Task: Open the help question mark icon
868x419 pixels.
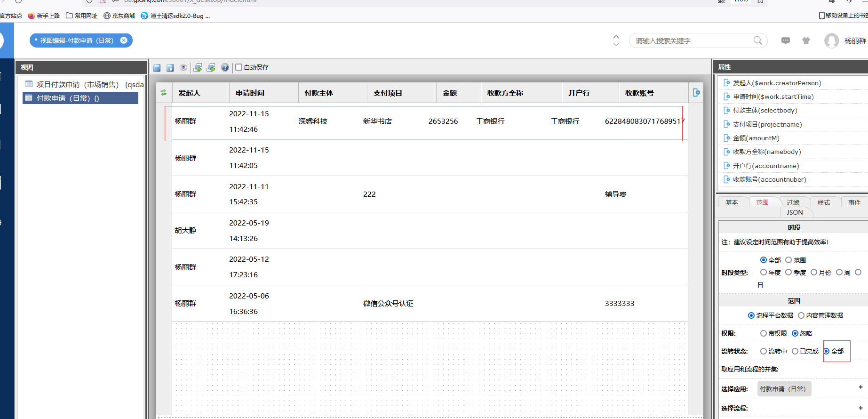Action: (x=225, y=68)
